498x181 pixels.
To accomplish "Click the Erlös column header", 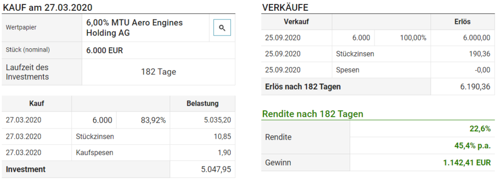I will tap(462, 22).
